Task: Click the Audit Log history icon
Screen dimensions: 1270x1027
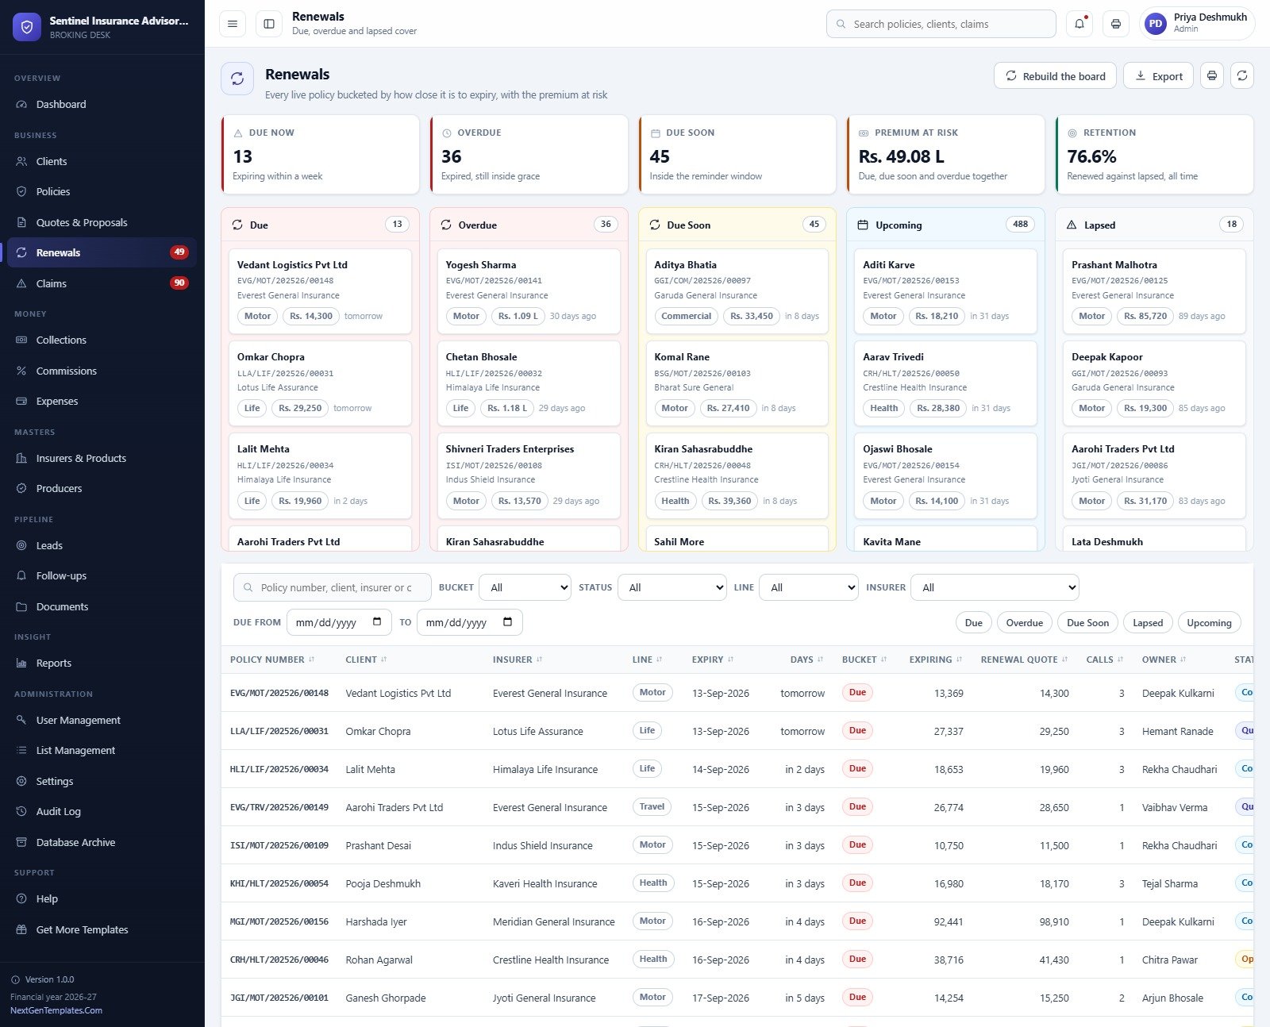Action: (x=21, y=812)
